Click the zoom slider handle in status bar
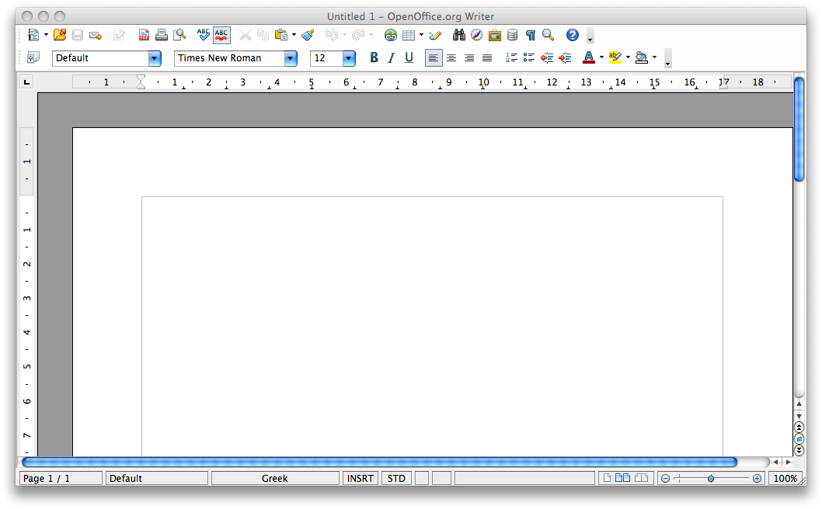 [711, 479]
